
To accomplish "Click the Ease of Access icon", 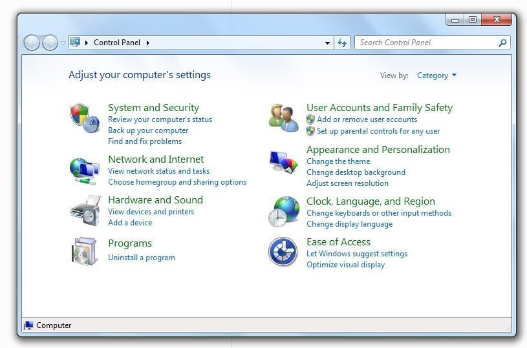I will pos(283,252).
